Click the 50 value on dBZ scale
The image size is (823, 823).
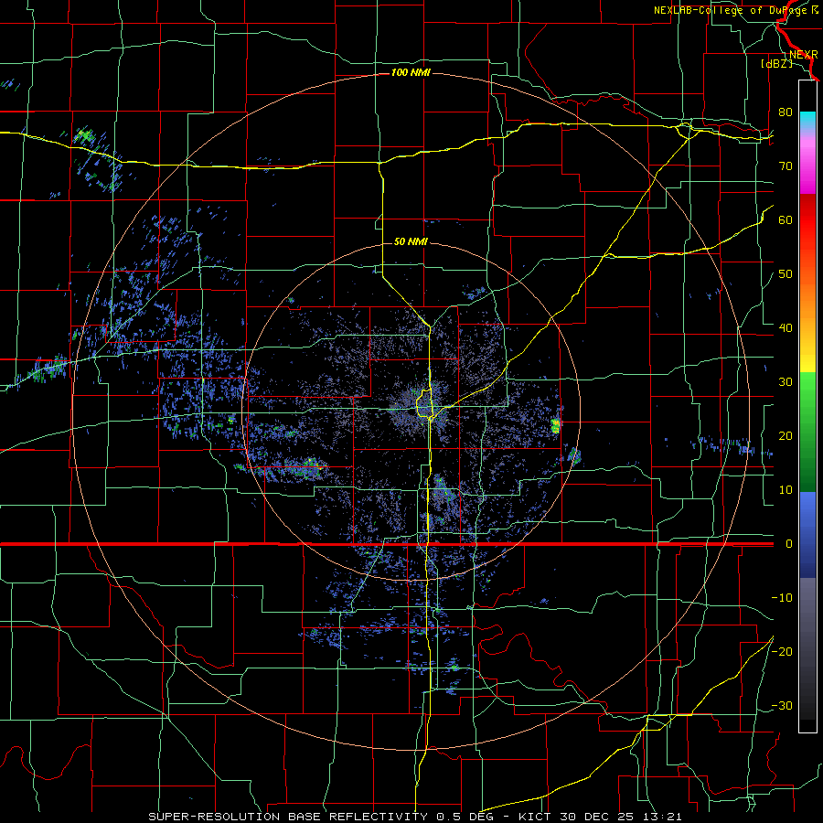786,274
